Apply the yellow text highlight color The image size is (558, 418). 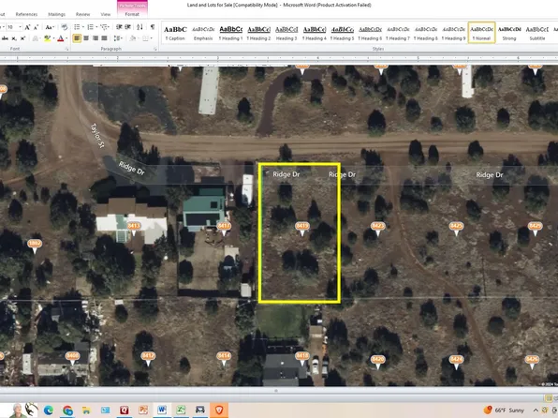coord(47,38)
